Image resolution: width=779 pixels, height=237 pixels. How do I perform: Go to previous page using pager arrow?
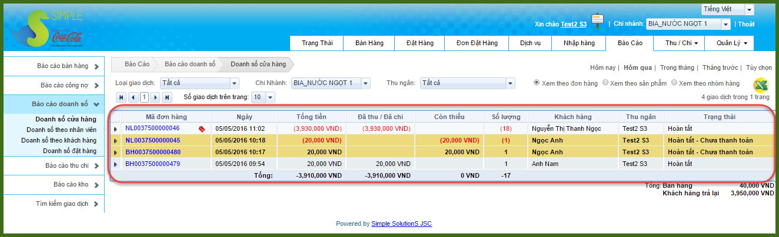point(132,97)
